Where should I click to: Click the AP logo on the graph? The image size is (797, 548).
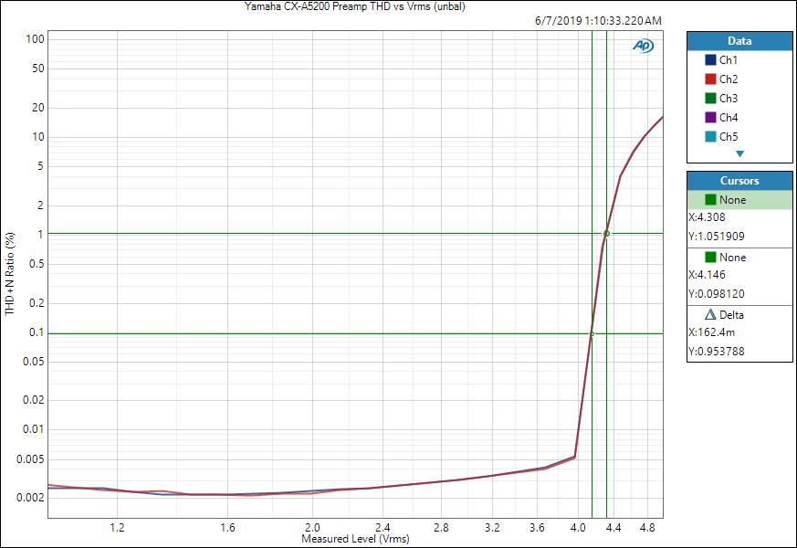click(x=643, y=46)
